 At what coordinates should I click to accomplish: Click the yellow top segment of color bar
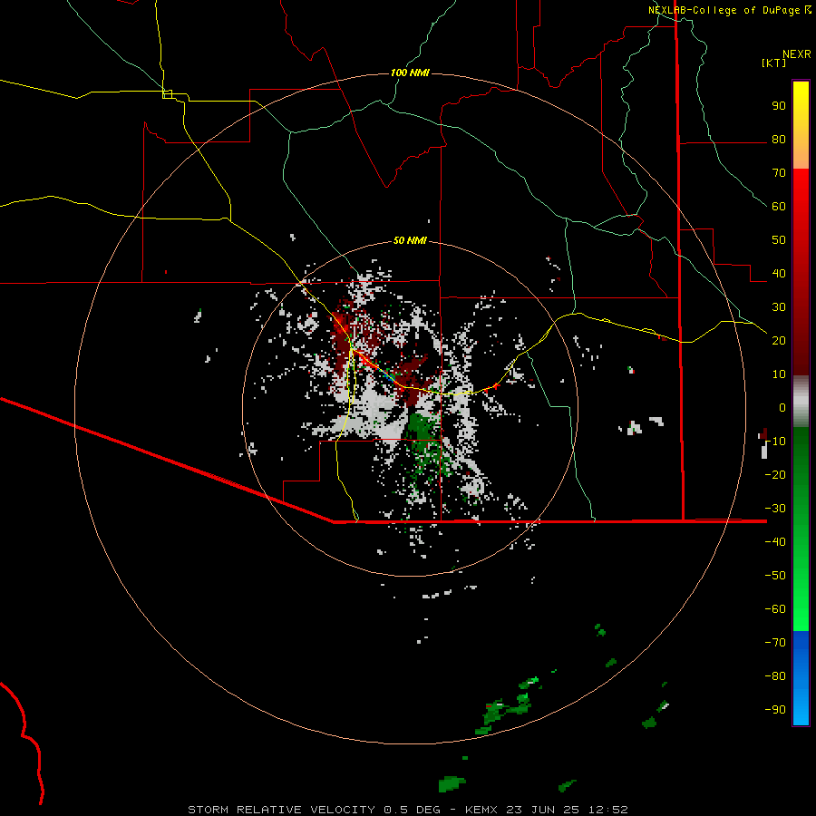point(801,125)
